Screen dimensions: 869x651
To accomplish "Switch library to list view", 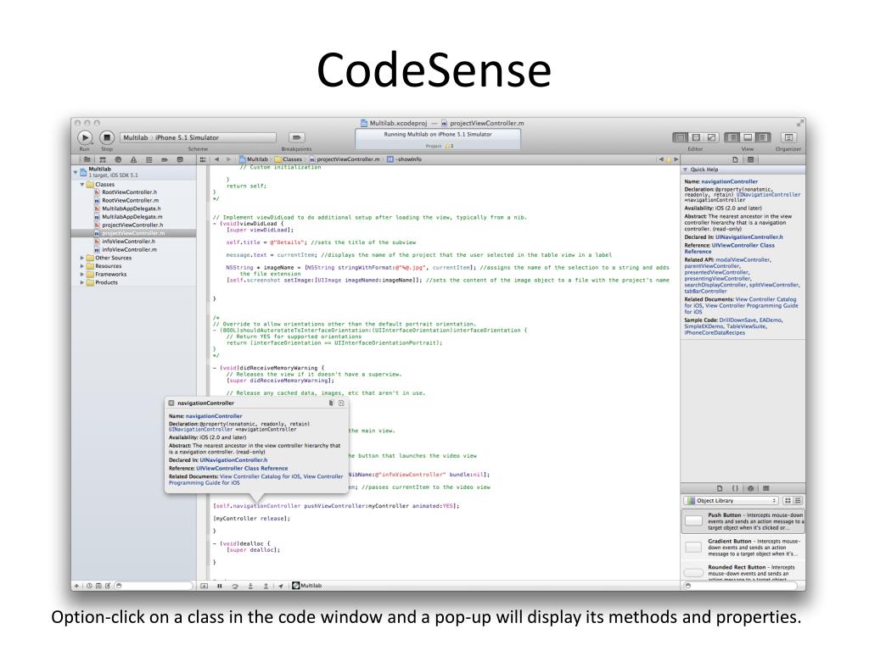I will pyautogui.click(x=798, y=500).
